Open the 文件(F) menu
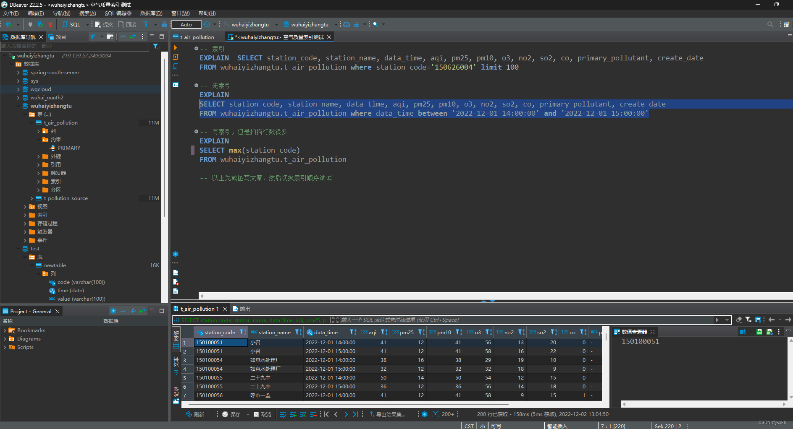Viewport: 793px width, 429px height. tap(11, 13)
